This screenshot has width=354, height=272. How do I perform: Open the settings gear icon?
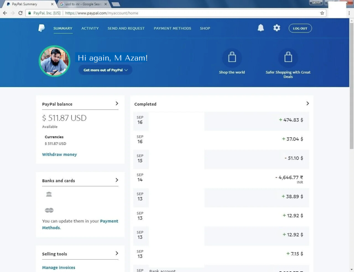click(x=277, y=28)
